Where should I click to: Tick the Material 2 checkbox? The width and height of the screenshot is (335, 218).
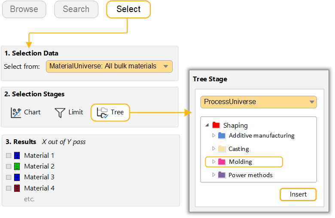(9, 166)
